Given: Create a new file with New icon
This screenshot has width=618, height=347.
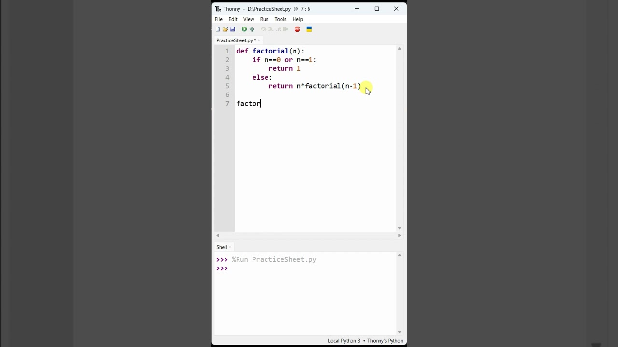Looking at the screenshot, I should tap(218, 29).
